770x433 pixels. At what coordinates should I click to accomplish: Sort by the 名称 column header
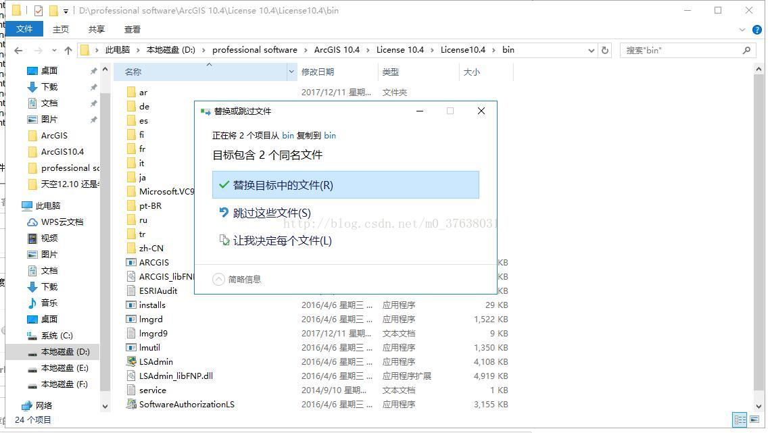133,72
